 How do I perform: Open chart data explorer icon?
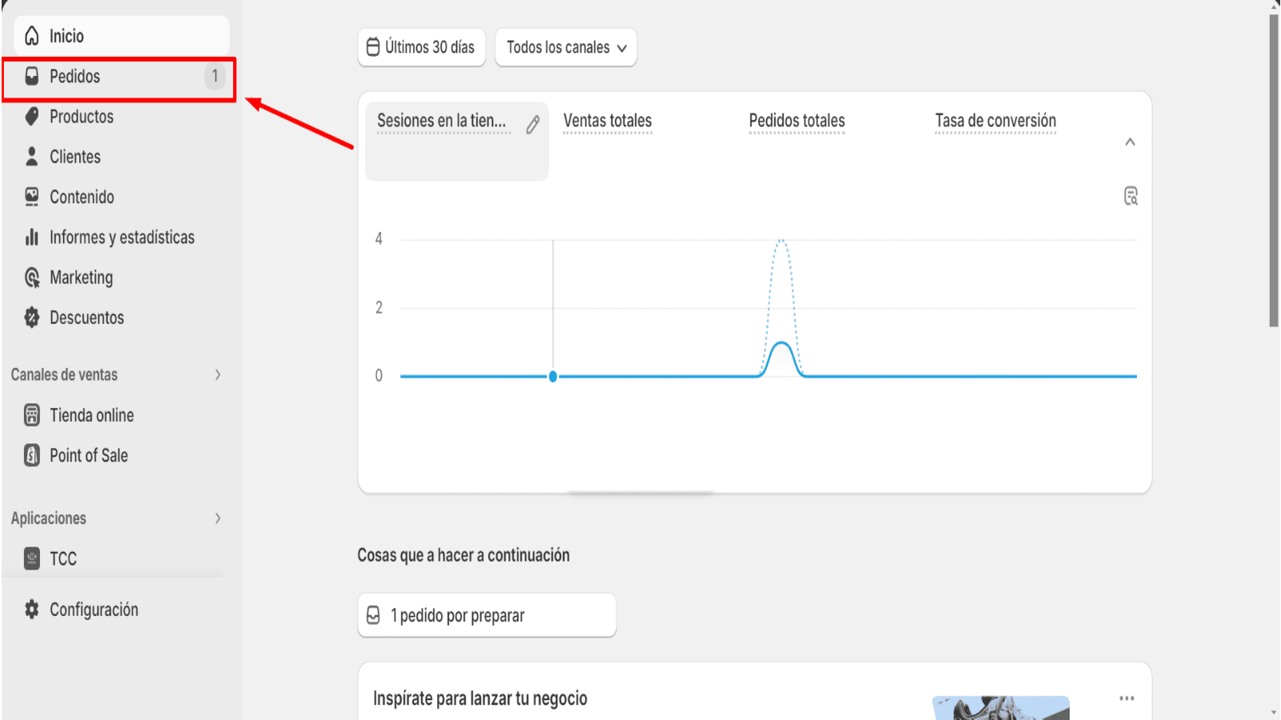pos(1130,196)
